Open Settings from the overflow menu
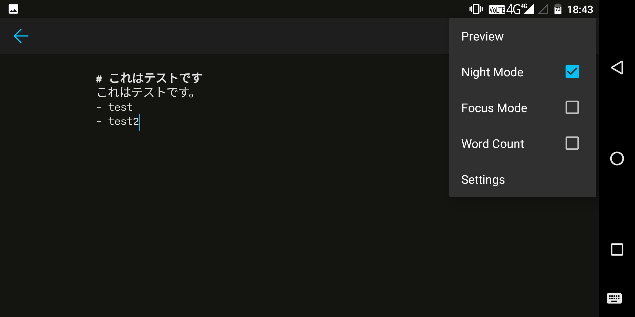Screen dimensions: 635x317 point(483,180)
